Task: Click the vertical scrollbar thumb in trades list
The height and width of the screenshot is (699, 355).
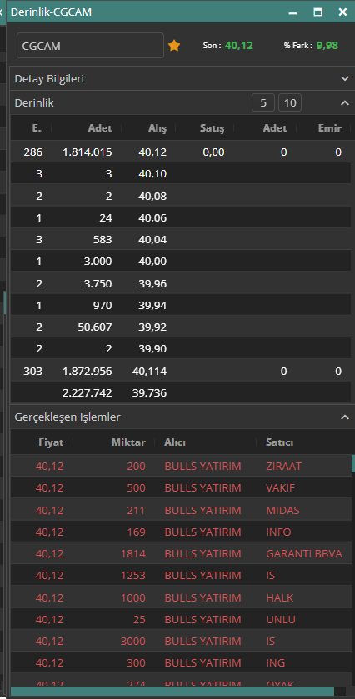Action: click(353, 463)
